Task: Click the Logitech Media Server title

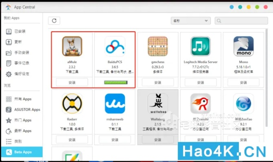Action: click(x=201, y=62)
